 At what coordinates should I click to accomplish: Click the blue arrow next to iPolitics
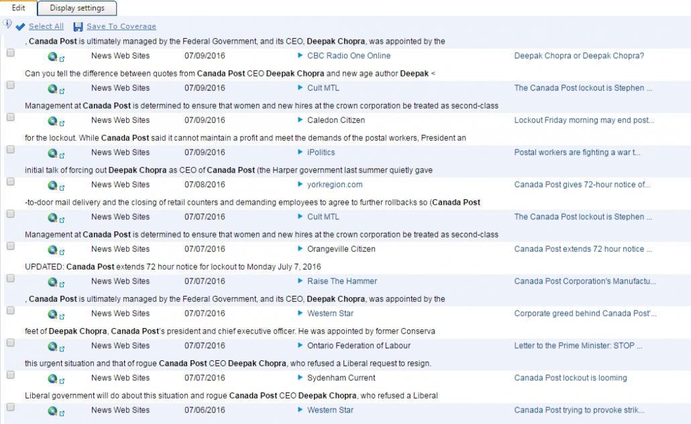point(300,152)
